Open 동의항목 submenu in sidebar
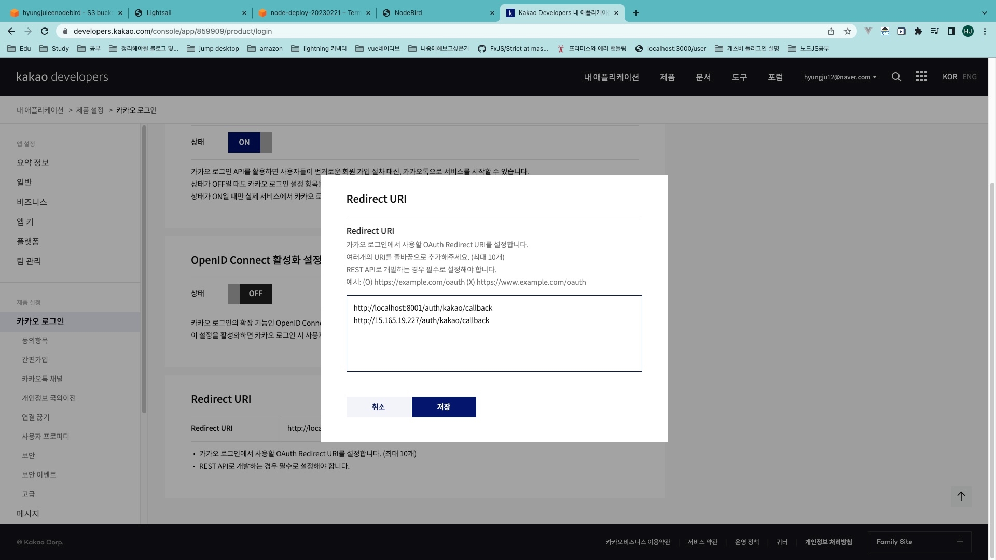 (x=35, y=341)
